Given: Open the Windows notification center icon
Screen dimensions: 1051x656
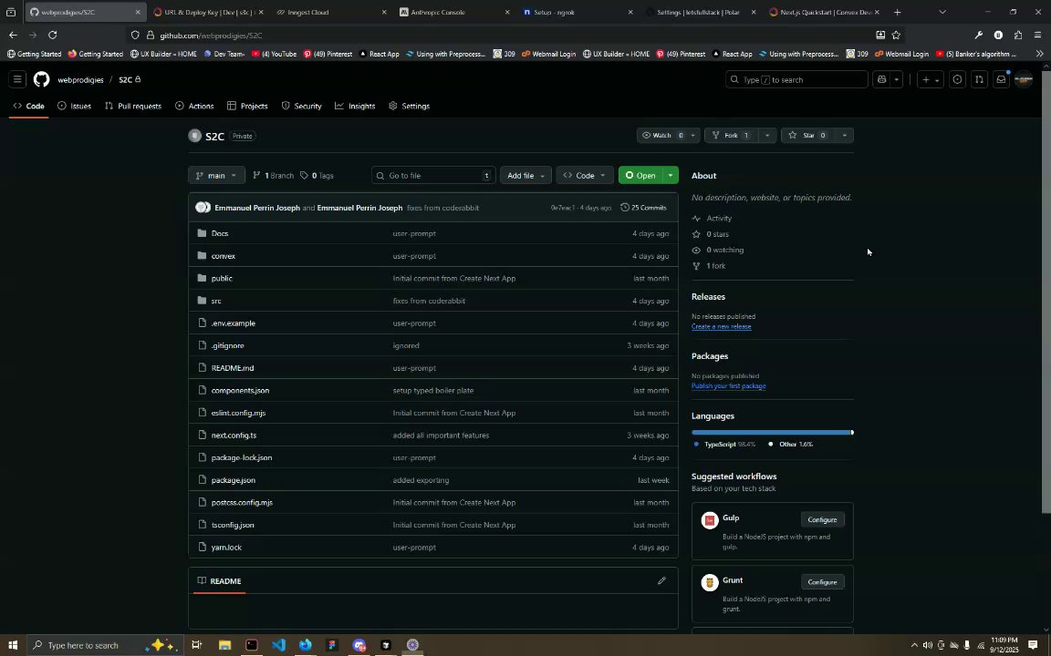Looking at the screenshot, I should click(1033, 645).
